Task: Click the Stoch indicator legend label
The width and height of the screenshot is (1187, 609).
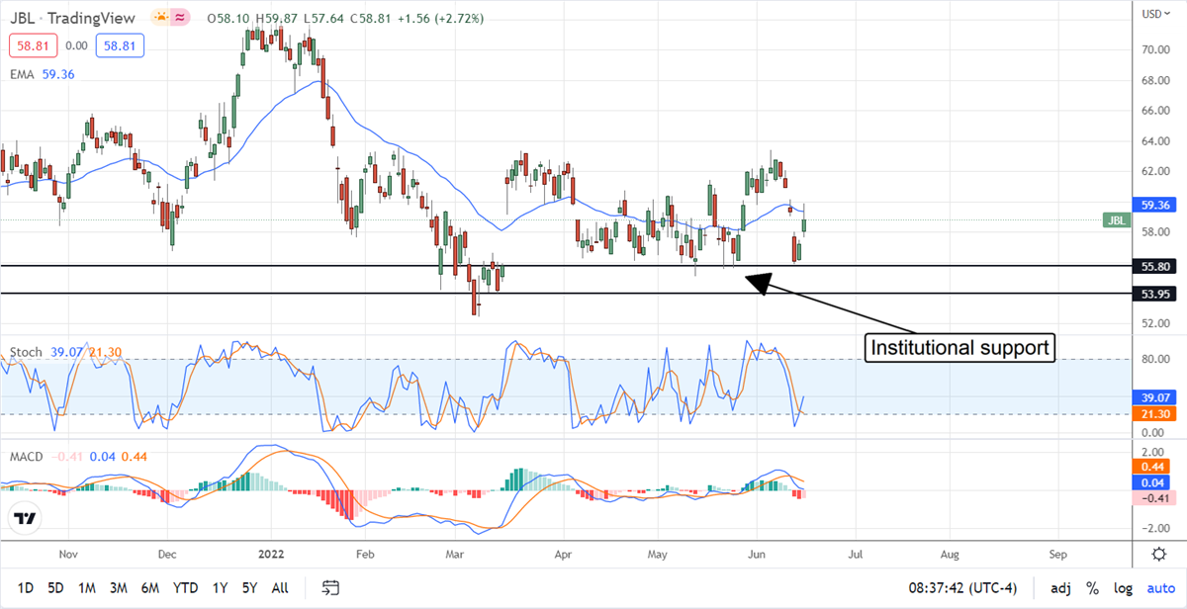Action: click(x=26, y=352)
